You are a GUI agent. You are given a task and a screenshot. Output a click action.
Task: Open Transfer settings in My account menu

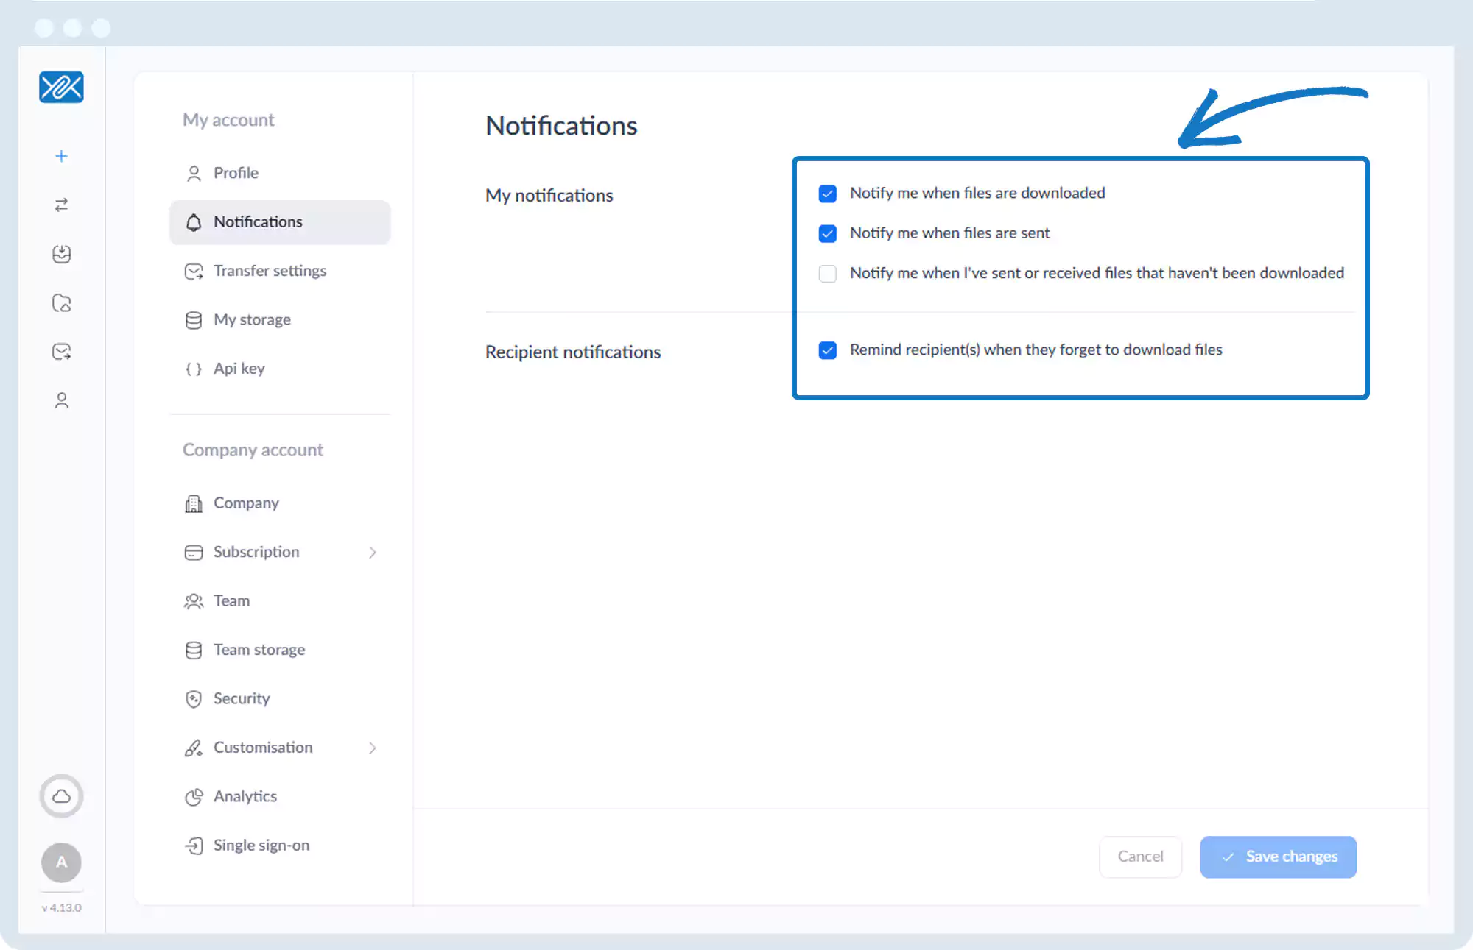(270, 271)
